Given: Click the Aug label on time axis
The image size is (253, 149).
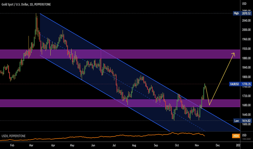Looking at the screenshot, I should (x=134, y=145).
